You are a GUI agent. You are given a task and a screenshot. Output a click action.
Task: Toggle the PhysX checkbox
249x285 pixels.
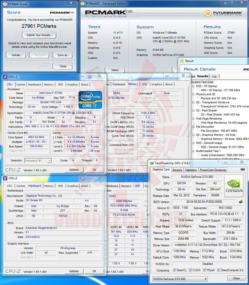tap(205, 270)
